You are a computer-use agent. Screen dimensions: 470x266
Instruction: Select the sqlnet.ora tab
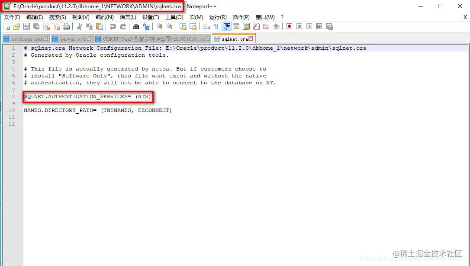pyautogui.click(x=234, y=38)
